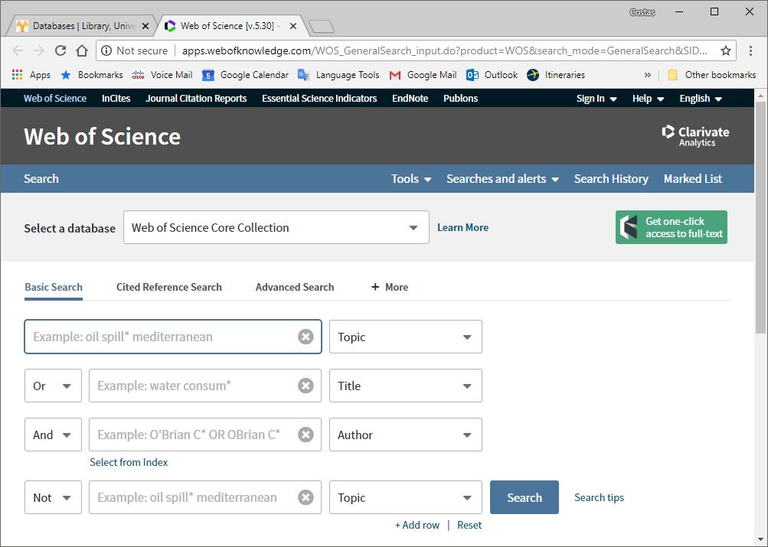768x547 pixels.
Task: Open Chrome three-dot menu
Action: point(750,50)
